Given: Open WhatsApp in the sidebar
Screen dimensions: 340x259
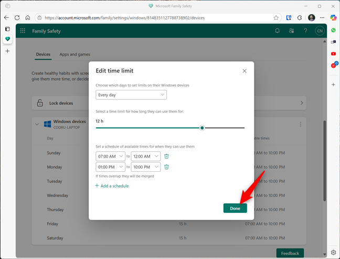Looking at the screenshot, I should [x=334, y=30].
